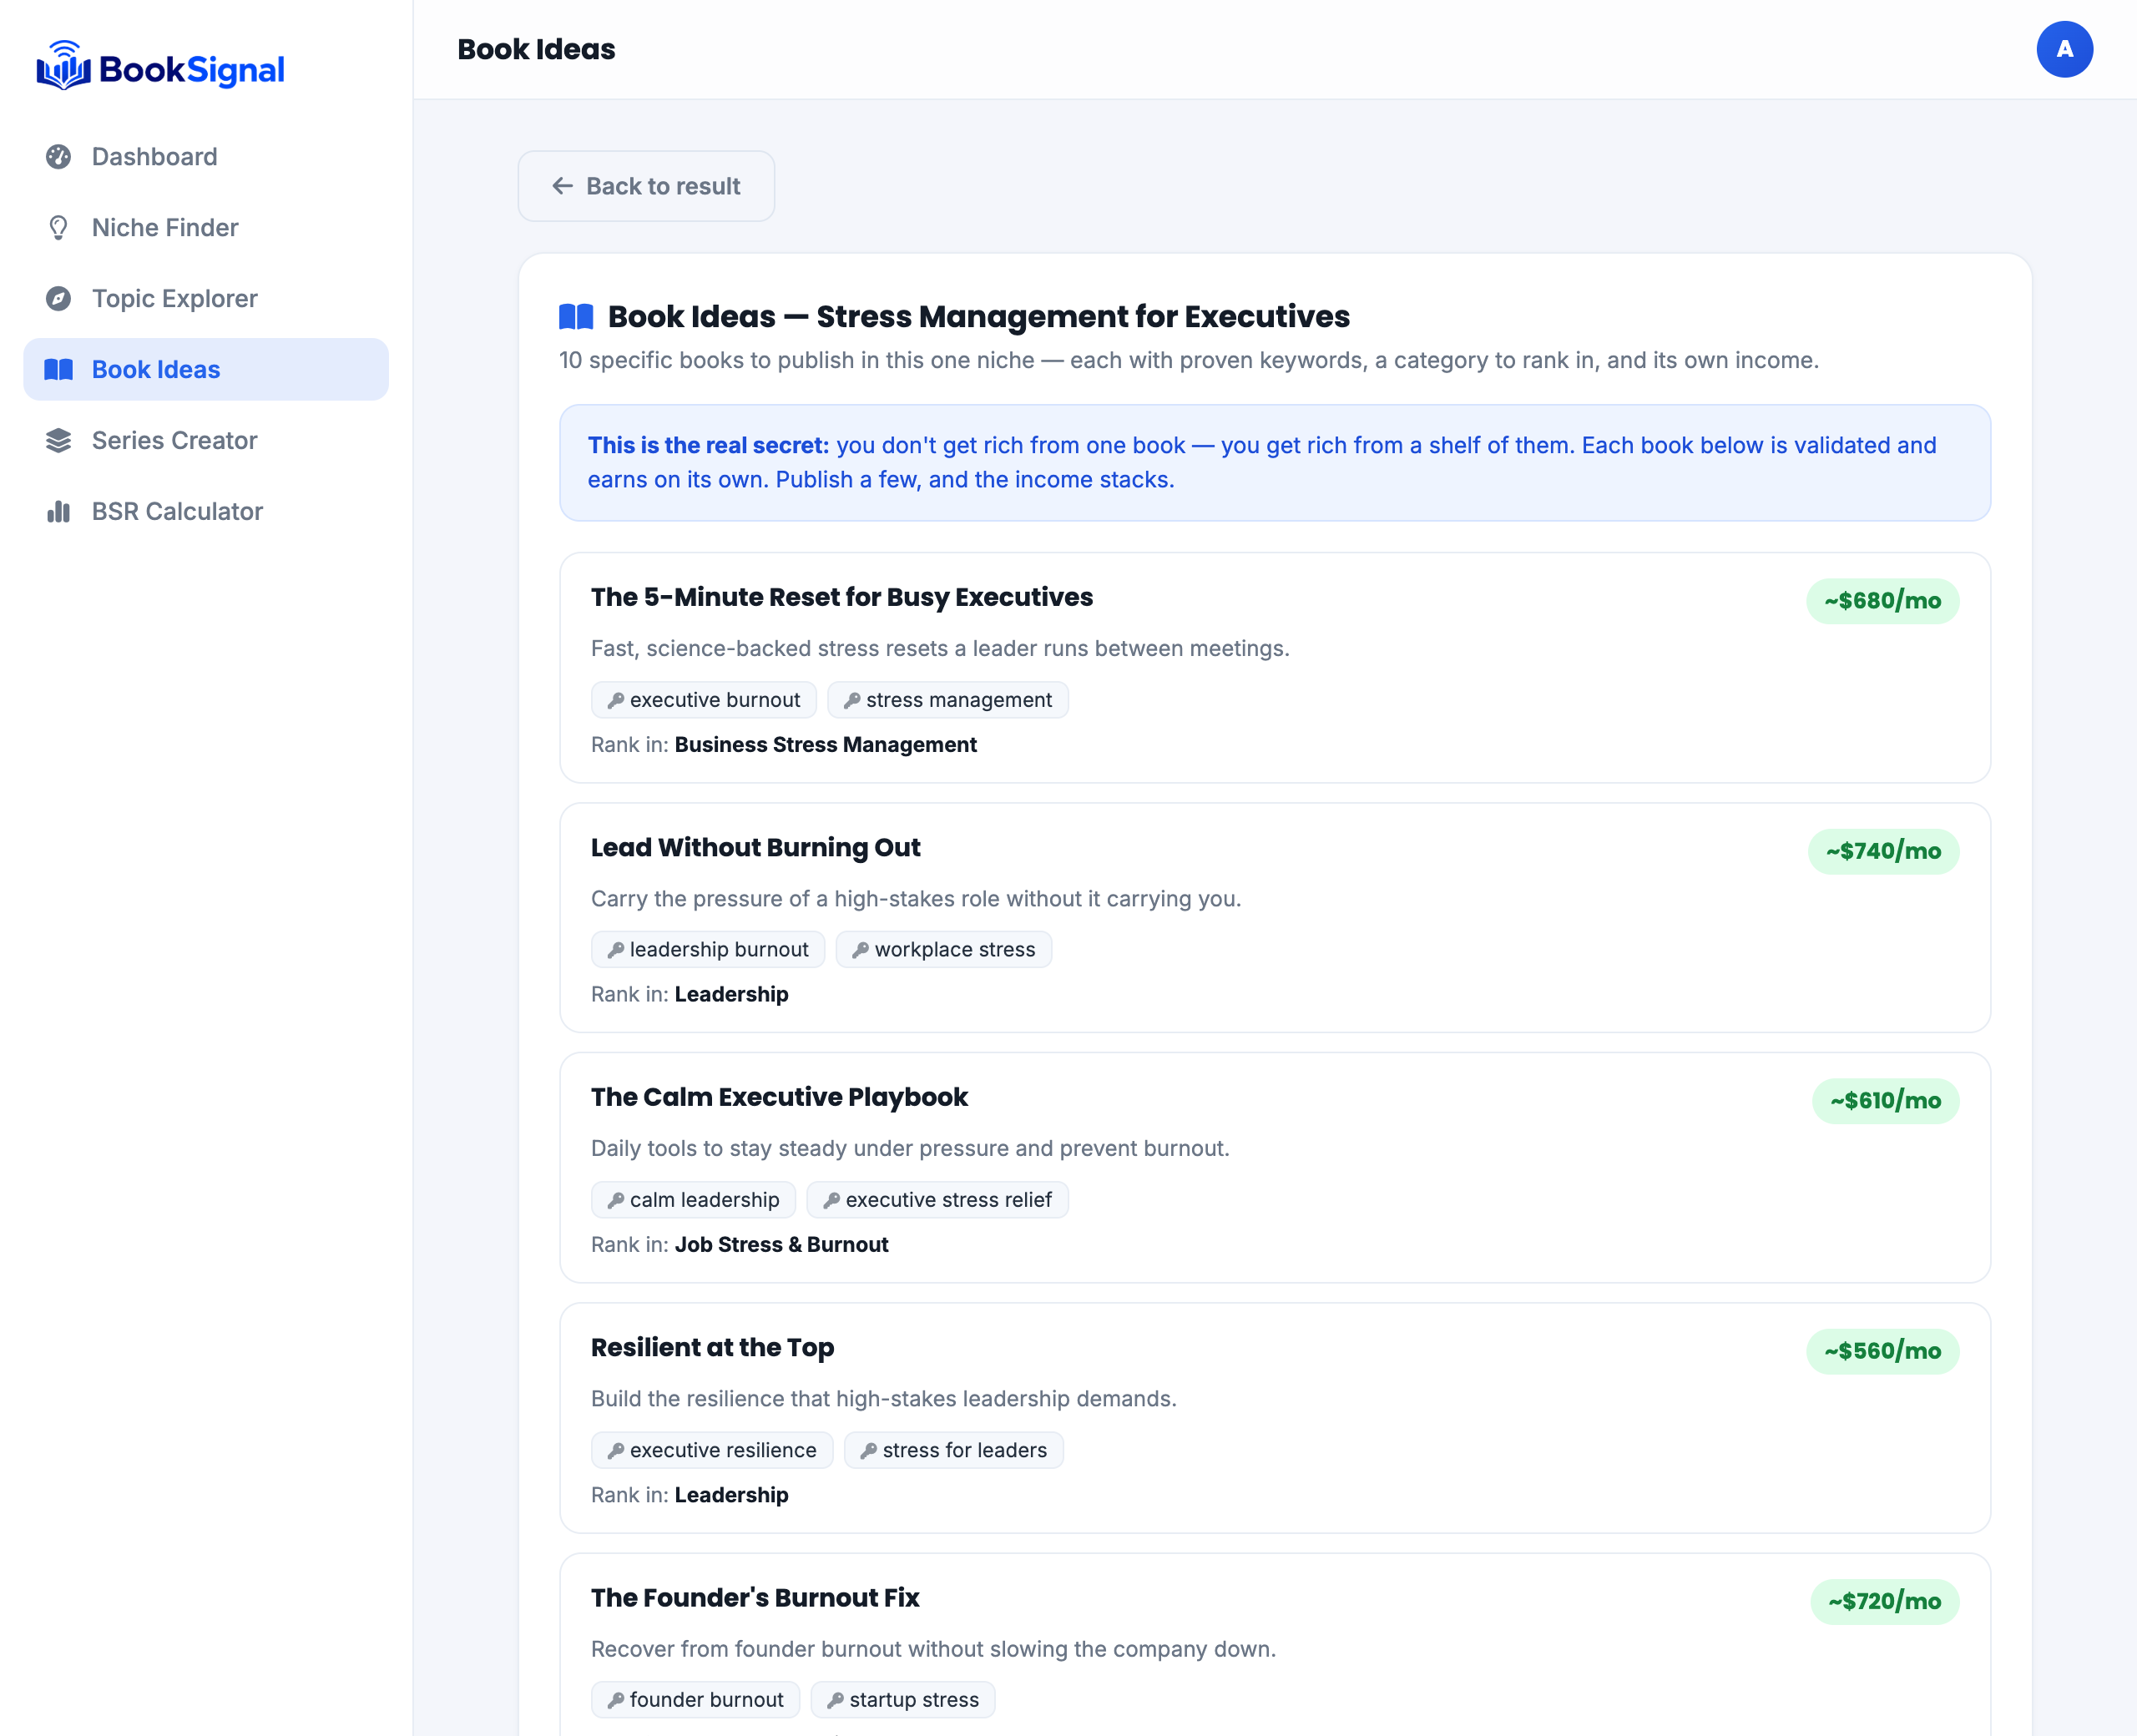Image resolution: width=2137 pixels, height=1736 pixels.
Task: Click the Book Ideas open-book sidebar icon
Action: tap(59, 370)
